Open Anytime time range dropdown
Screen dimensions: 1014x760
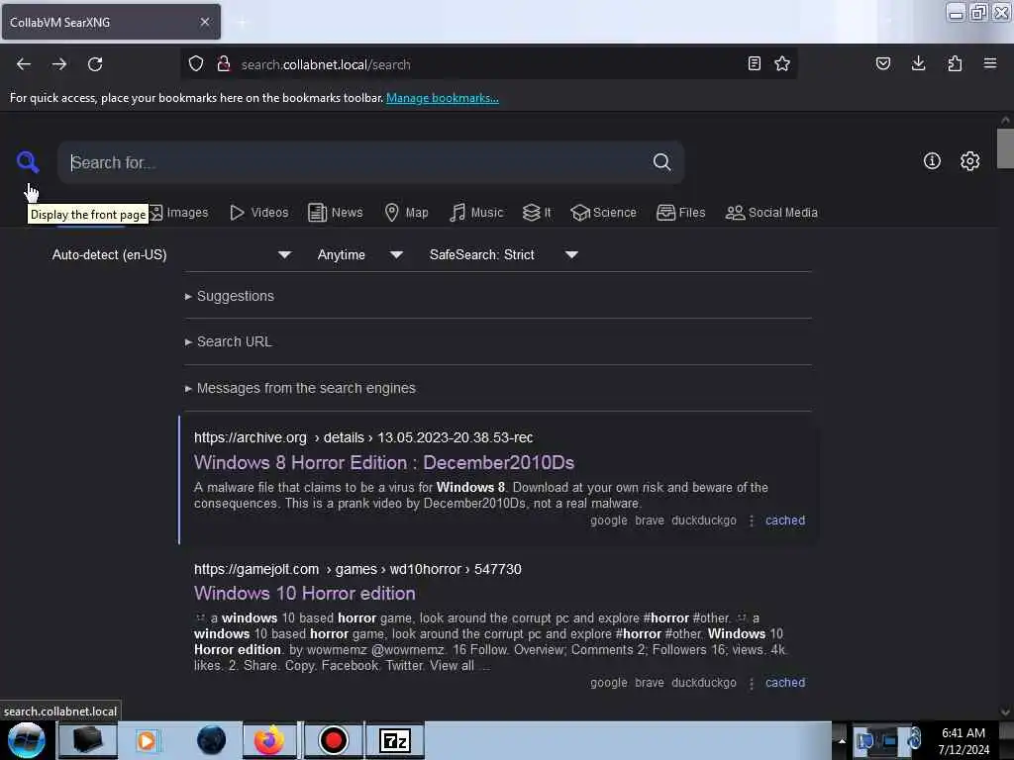point(359,254)
